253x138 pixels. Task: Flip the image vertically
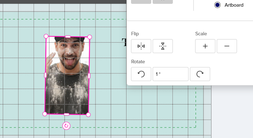coord(163,46)
